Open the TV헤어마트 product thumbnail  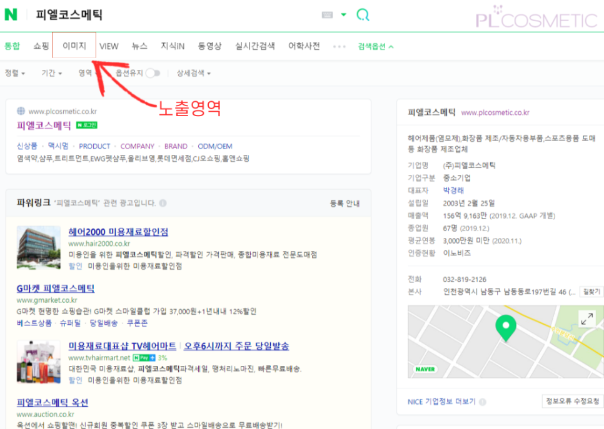(39, 362)
